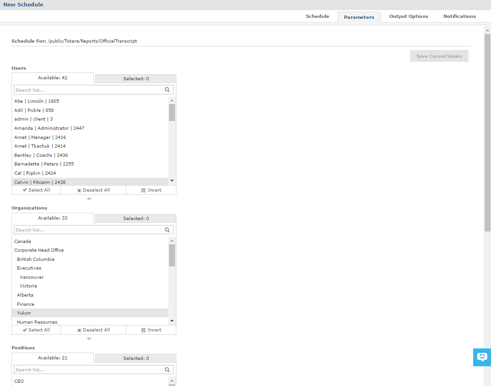
Task: Invert the selection in the Users list
Action: pyautogui.click(x=151, y=190)
